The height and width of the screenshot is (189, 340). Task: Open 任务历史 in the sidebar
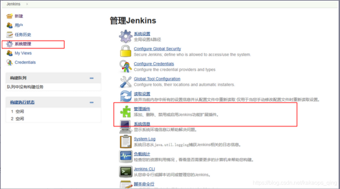[x=23, y=35]
